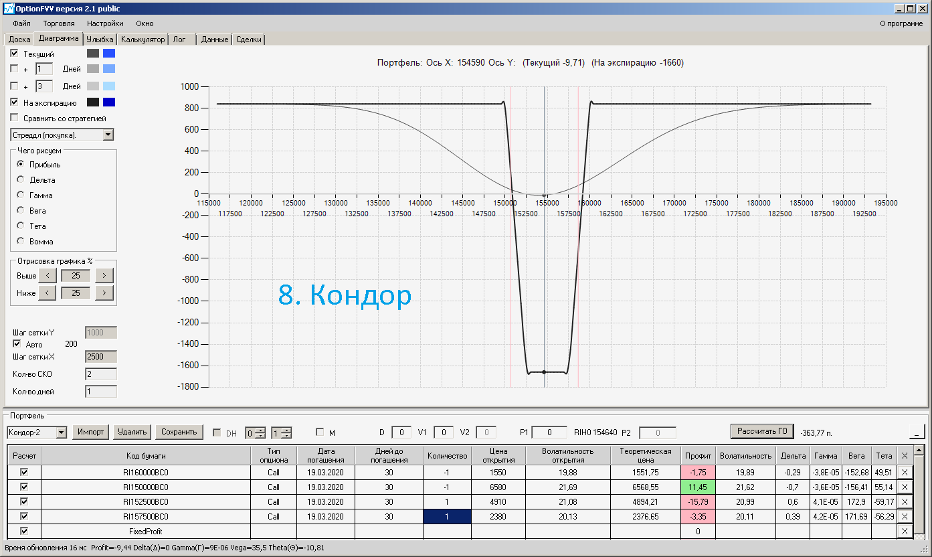Uncheck the Авто grid step checkbox

pos(17,344)
